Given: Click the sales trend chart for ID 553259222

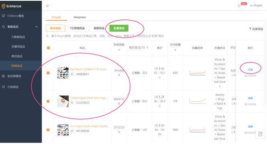Looking at the screenshot, I should tap(198, 101).
